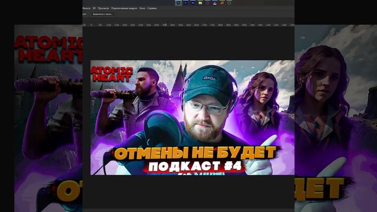377x212 pixels.
Task: Open the Premiere Pro taskbar icon
Action: click(x=186, y=3)
